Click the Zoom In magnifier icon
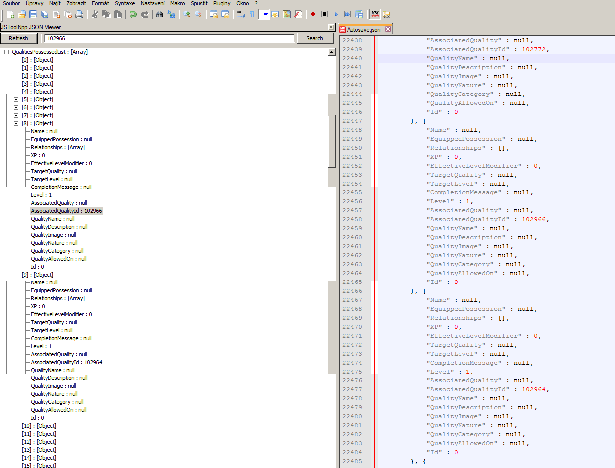This screenshot has width=615, height=468. (x=187, y=14)
